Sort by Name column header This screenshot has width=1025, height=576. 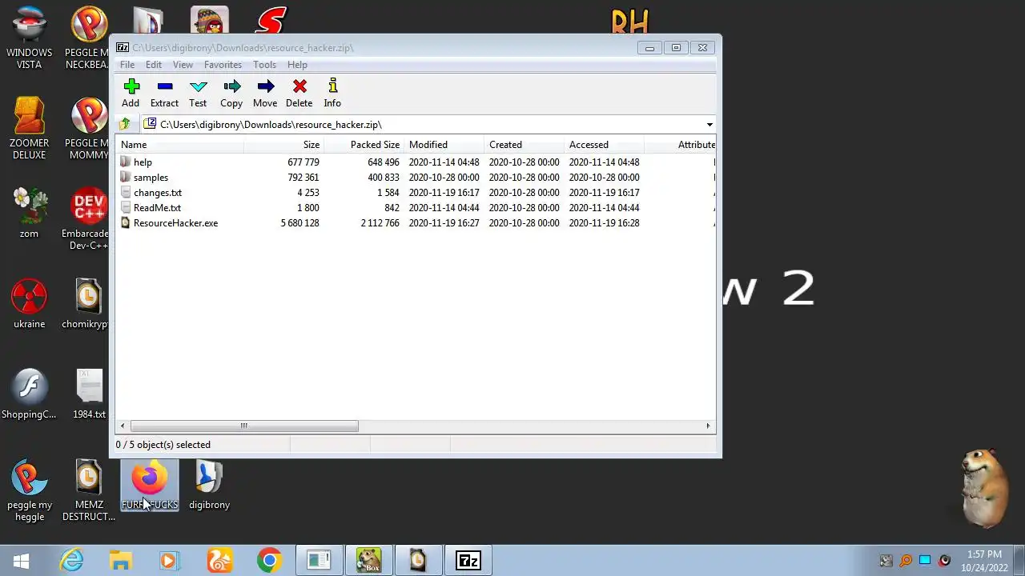[x=180, y=145]
